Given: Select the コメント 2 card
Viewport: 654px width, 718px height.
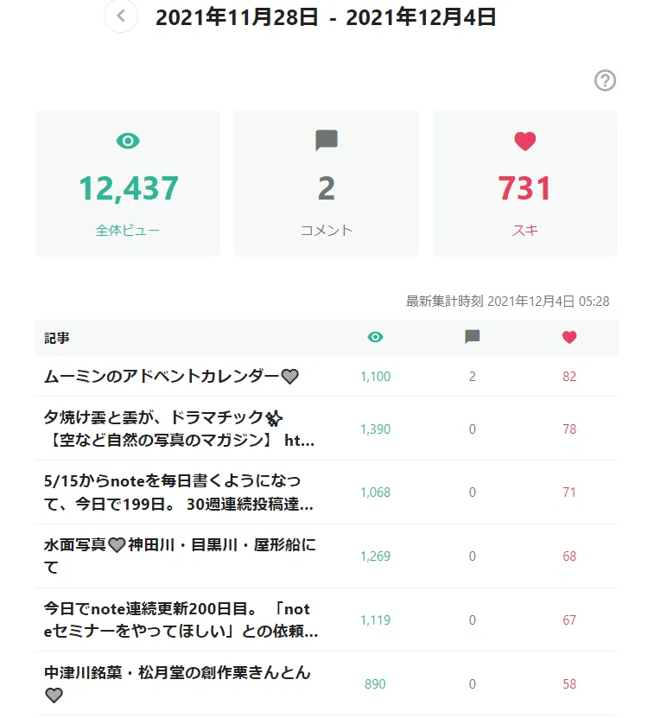Looking at the screenshot, I should pos(327,184).
